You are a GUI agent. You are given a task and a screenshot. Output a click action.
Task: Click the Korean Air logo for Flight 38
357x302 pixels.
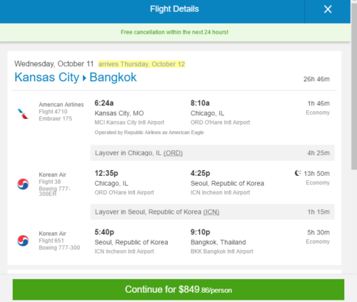[x=23, y=184]
